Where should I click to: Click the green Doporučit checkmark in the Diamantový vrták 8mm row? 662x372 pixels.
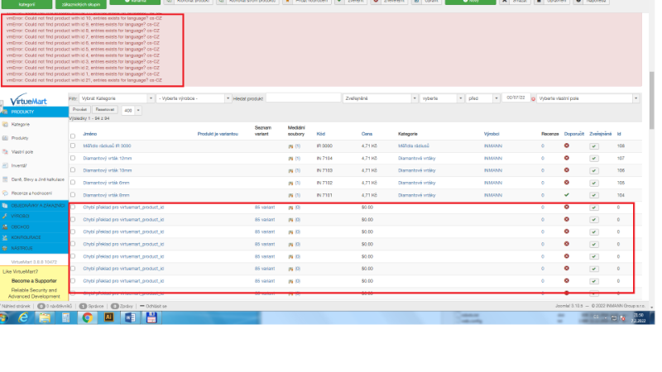coord(567,194)
